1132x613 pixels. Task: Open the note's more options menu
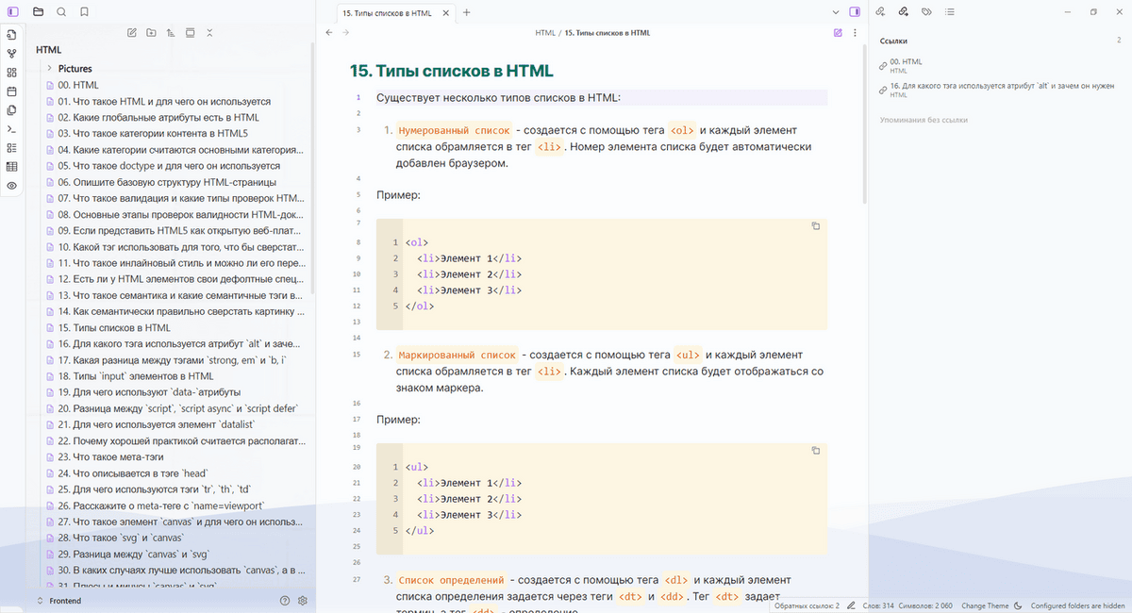click(855, 33)
